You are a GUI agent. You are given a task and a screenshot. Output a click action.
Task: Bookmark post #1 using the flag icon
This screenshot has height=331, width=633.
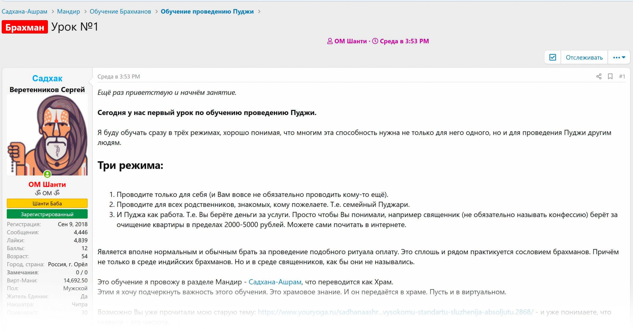pyautogui.click(x=610, y=76)
